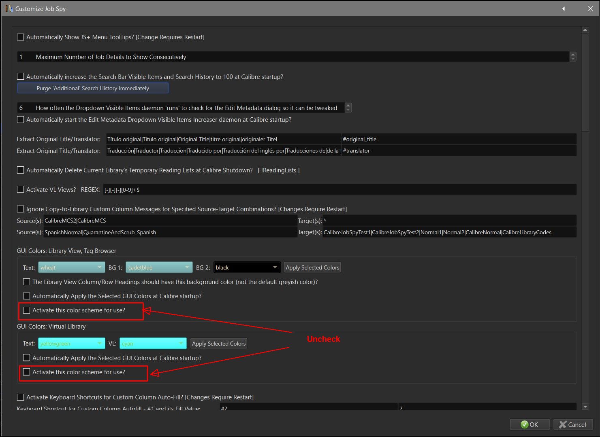Open the 'yellowgreen' Virtual Library text dropdown
The width and height of the screenshot is (600, 437).
tap(72, 344)
